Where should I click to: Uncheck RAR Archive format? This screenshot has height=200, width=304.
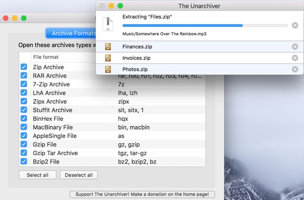pos(24,76)
